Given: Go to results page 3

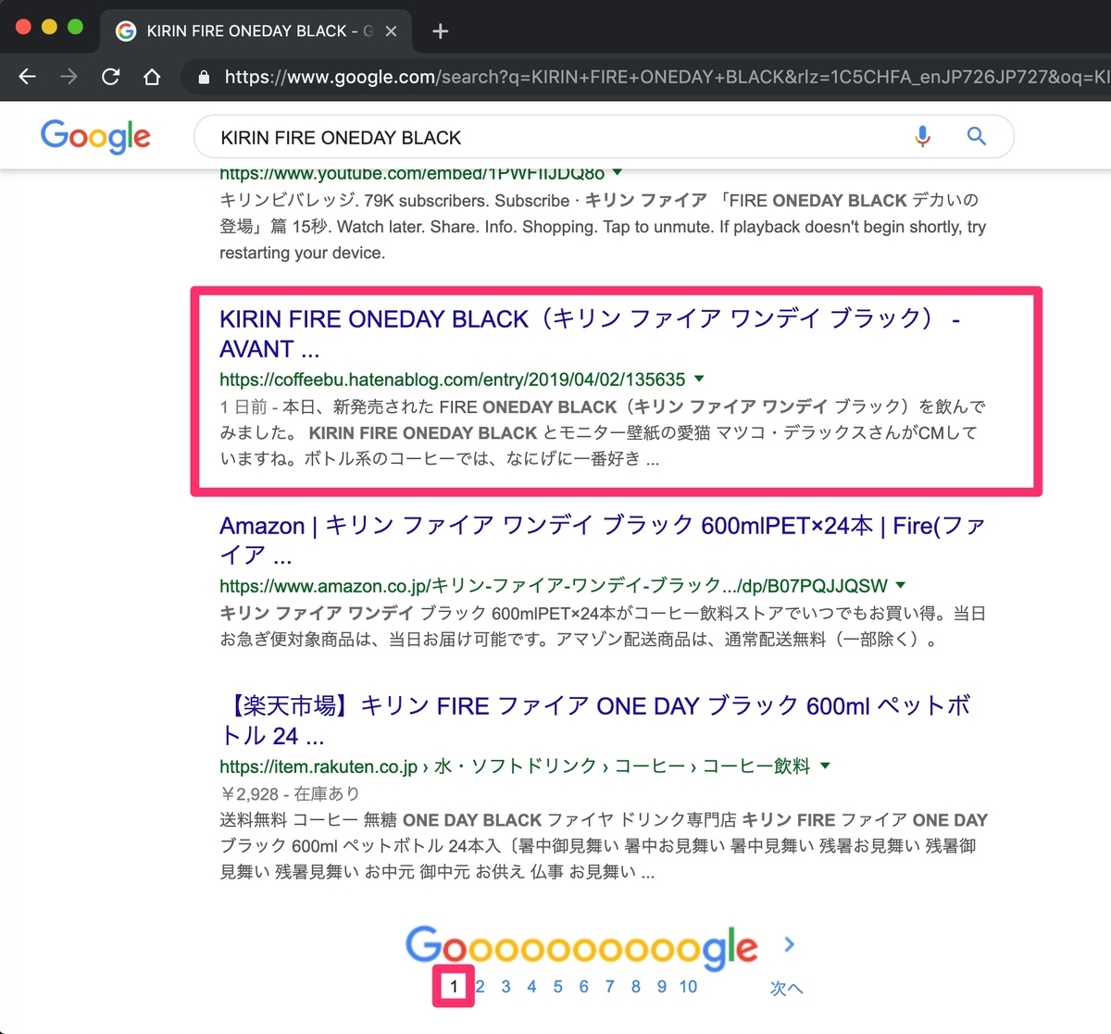Looking at the screenshot, I should pyautogui.click(x=506, y=987).
